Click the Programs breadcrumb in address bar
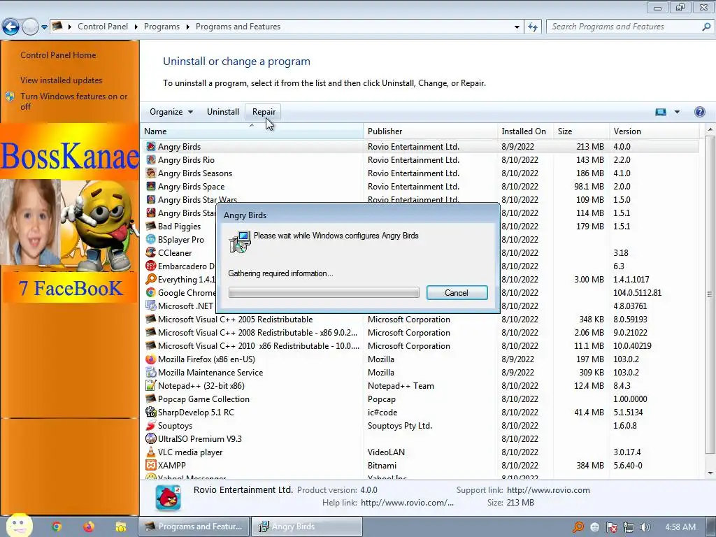 click(x=162, y=27)
